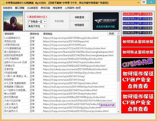
Task: Click the upper 如何操作保证CF账户安全 banner
Action: click(x=138, y=80)
